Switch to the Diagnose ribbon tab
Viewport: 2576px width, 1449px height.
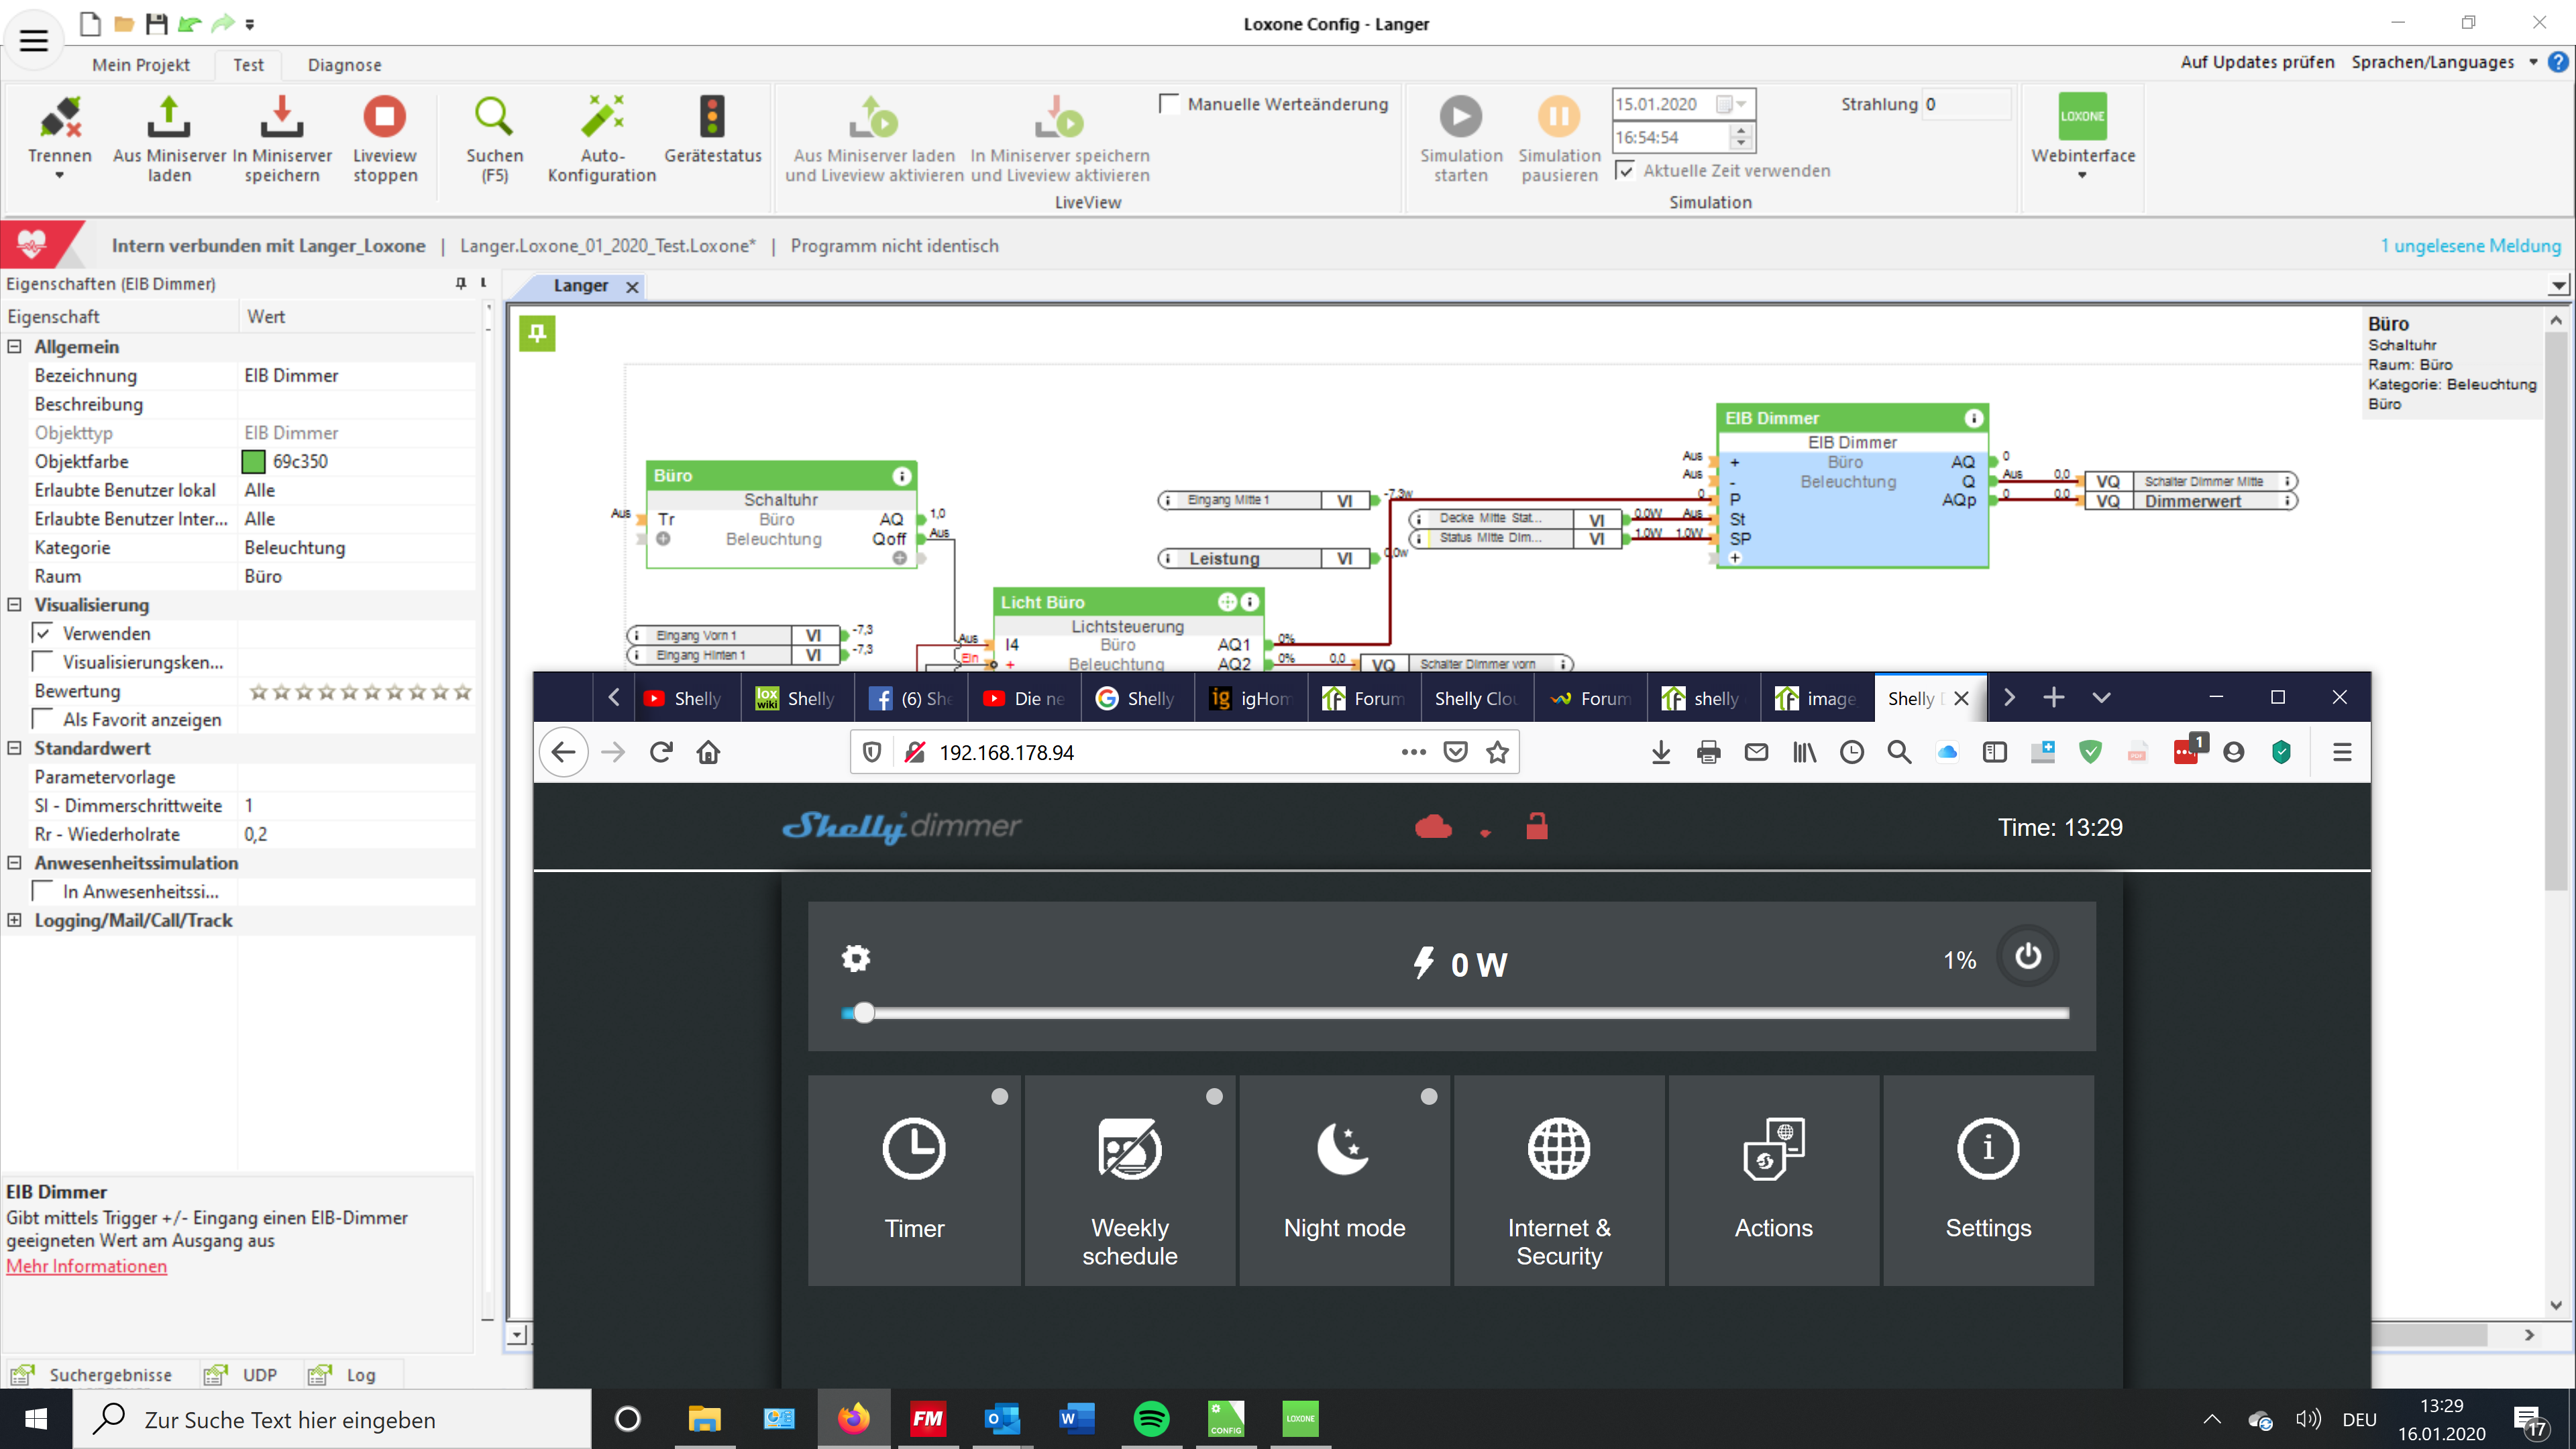(344, 65)
